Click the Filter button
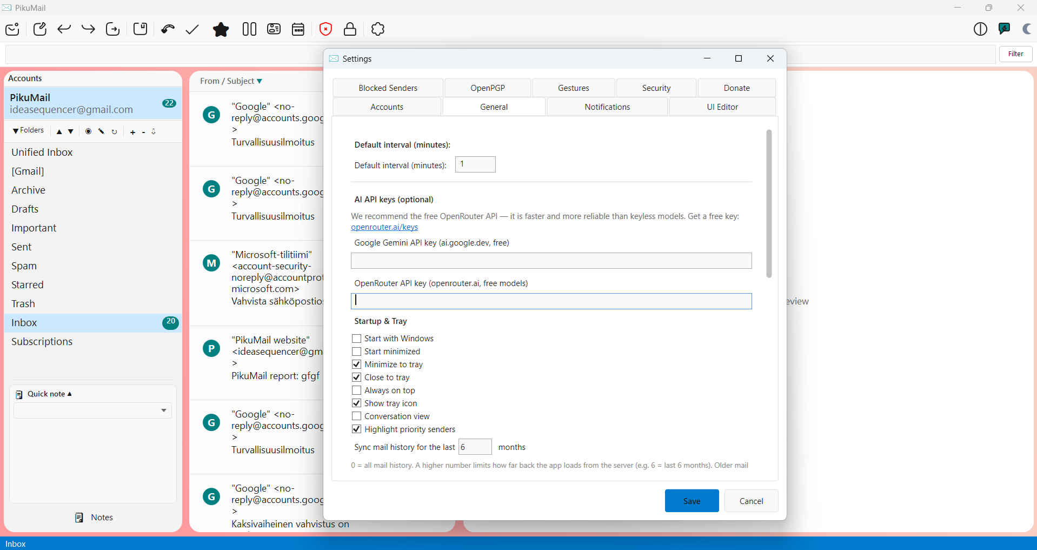1037x550 pixels. [x=1016, y=54]
